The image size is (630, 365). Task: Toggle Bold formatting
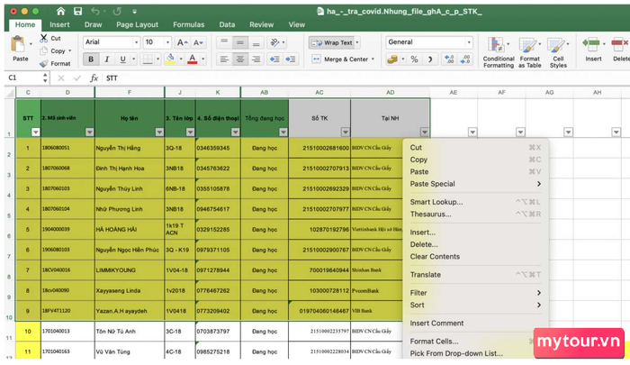(x=91, y=59)
